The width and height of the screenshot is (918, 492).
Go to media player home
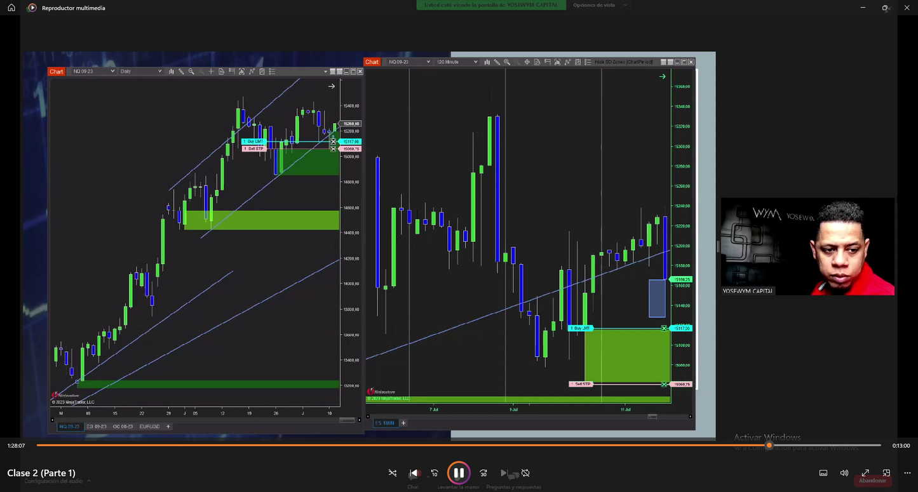11,8
